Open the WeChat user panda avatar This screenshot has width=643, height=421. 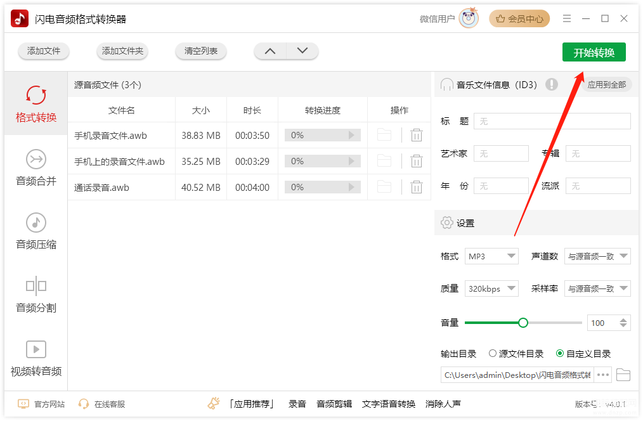469,18
